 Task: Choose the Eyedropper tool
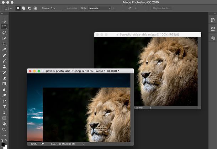point(4,50)
